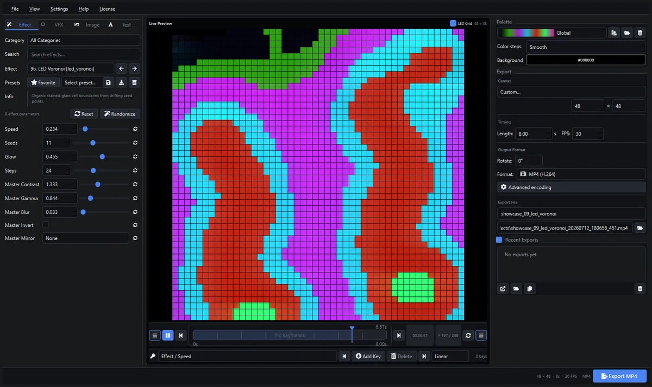This screenshot has height=387, width=652.
Task: Enable the Master Invert checkbox
Action: pyautogui.click(x=46, y=225)
